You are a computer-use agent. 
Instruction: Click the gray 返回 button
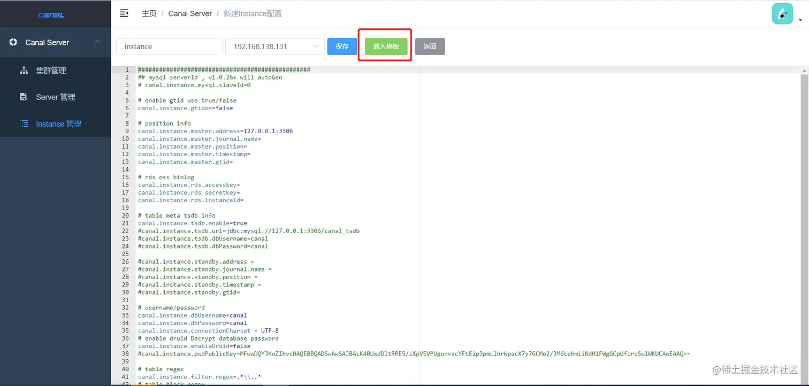pos(430,47)
